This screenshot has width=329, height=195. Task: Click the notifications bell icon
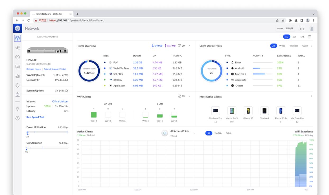(17, 109)
